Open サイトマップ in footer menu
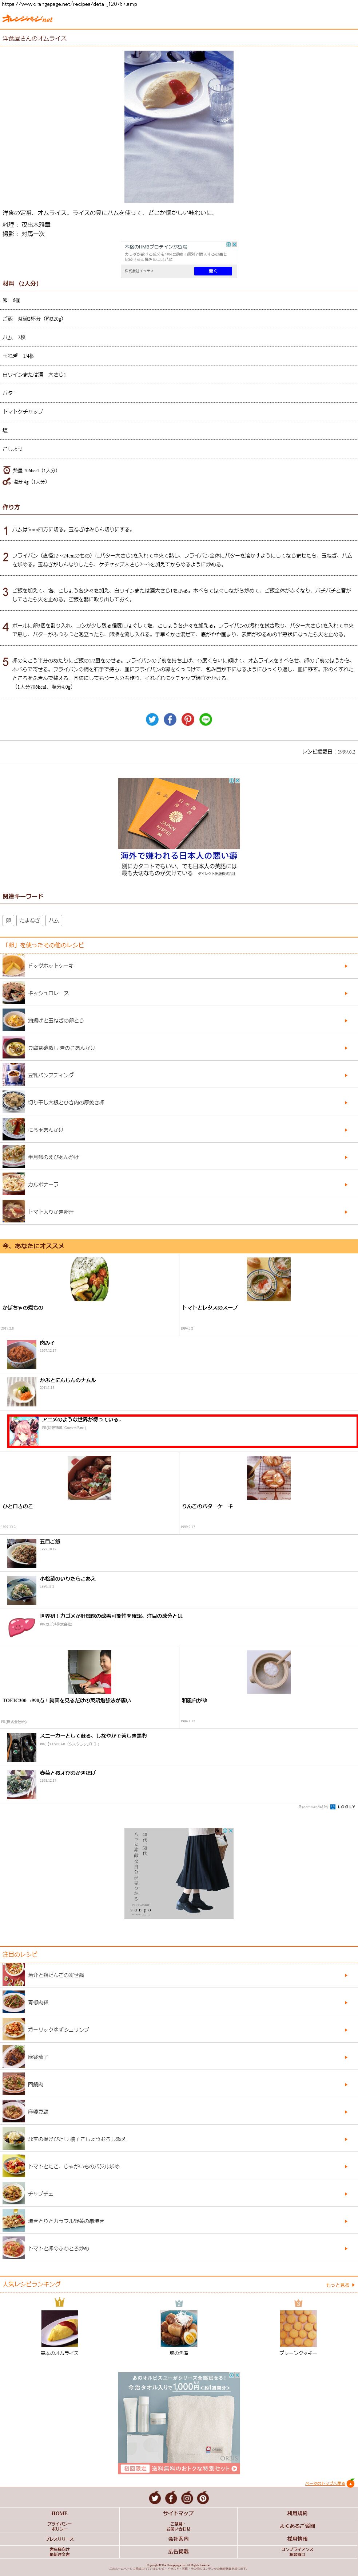Screen dimensions: 358x2576 (179, 2513)
